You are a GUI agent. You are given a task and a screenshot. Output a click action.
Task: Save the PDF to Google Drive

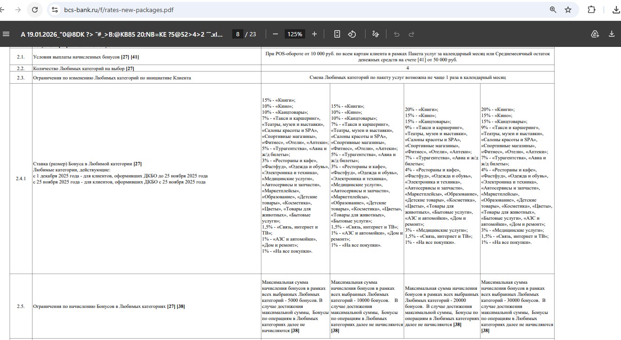pyautogui.click(x=595, y=34)
